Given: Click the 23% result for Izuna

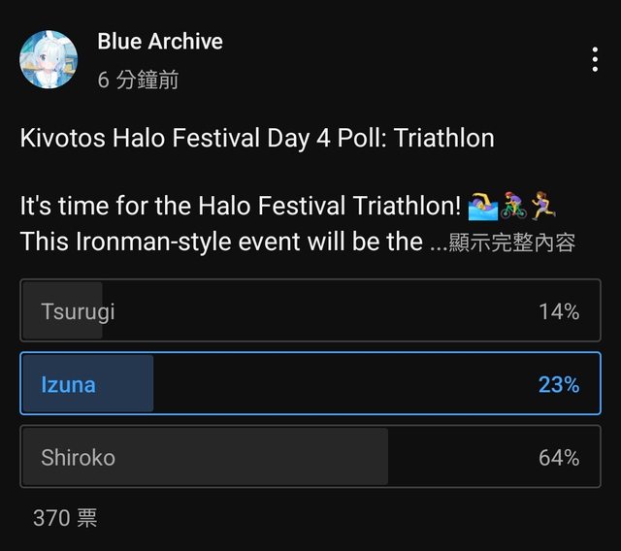Looking at the screenshot, I should click(x=559, y=384).
